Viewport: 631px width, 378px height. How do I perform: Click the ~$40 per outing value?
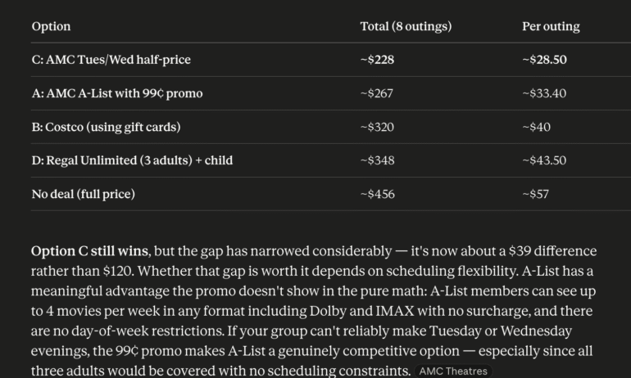pyautogui.click(x=537, y=127)
